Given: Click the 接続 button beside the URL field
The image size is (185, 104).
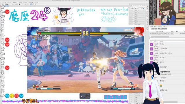Looking at the screenshot, I should [x=172, y=34].
